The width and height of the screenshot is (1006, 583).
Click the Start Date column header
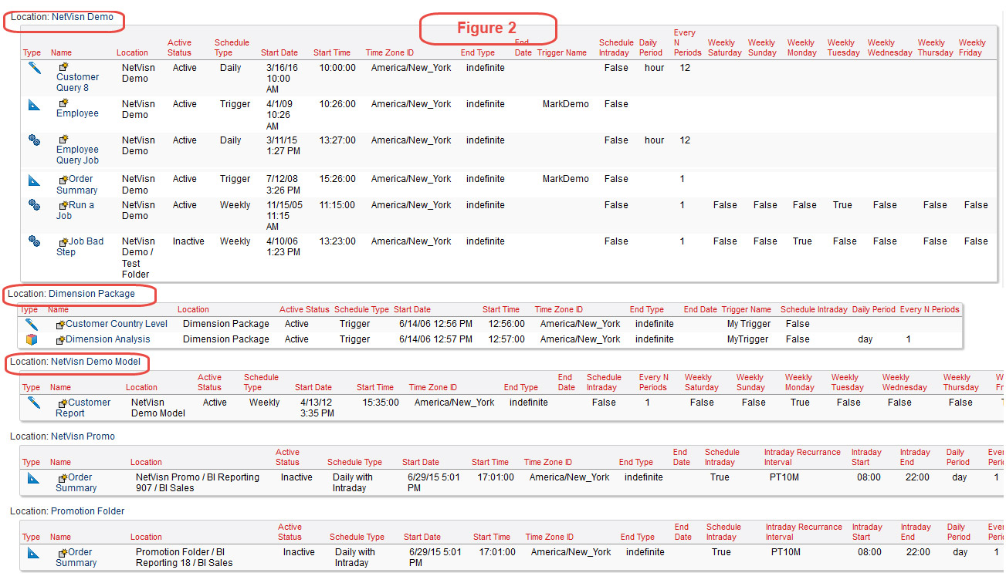pos(279,52)
